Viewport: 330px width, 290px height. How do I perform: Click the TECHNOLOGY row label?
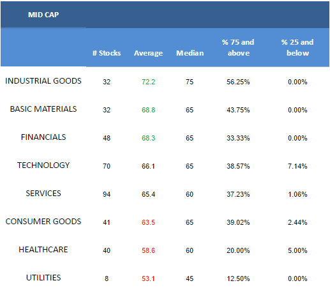click(43, 165)
